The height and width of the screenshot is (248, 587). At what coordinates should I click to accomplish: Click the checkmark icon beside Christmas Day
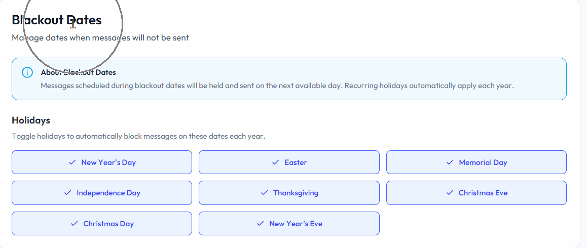tap(75, 224)
